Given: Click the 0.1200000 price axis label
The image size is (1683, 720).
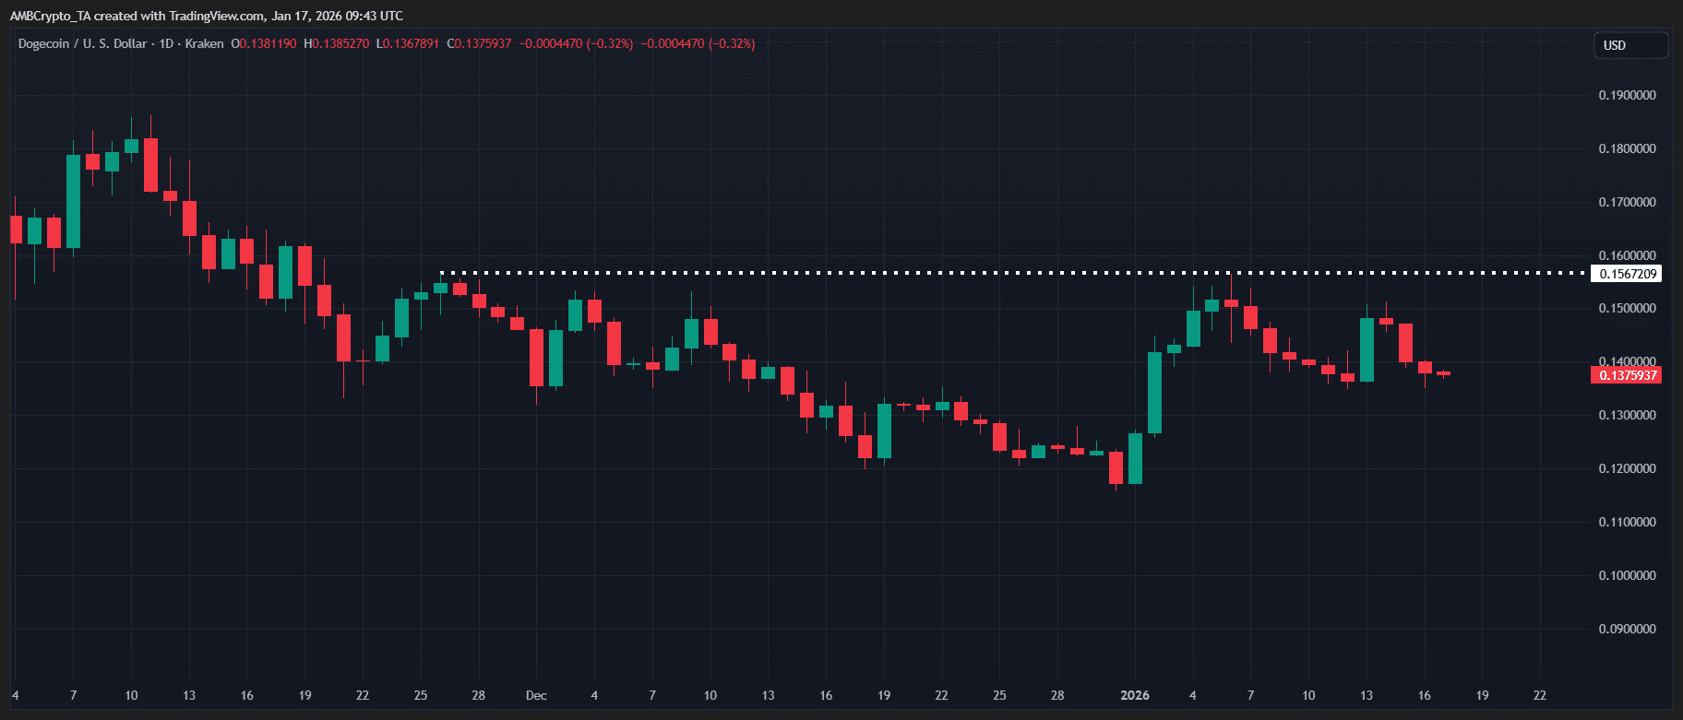Looking at the screenshot, I should 1628,468.
